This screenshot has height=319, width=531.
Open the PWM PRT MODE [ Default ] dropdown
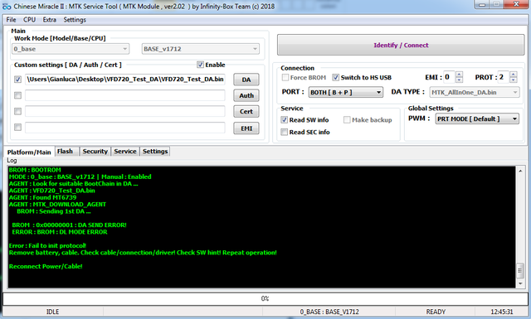477,118
